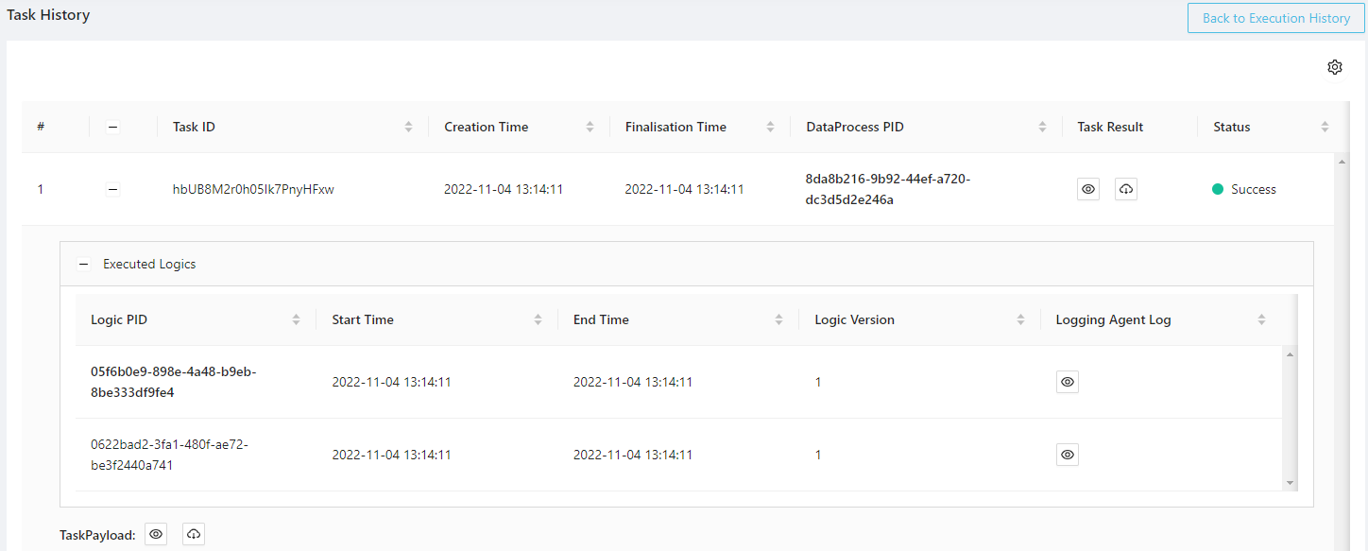Collapse all rows using header minus box
The width and height of the screenshot is (1368, 551).
(112, 127)
